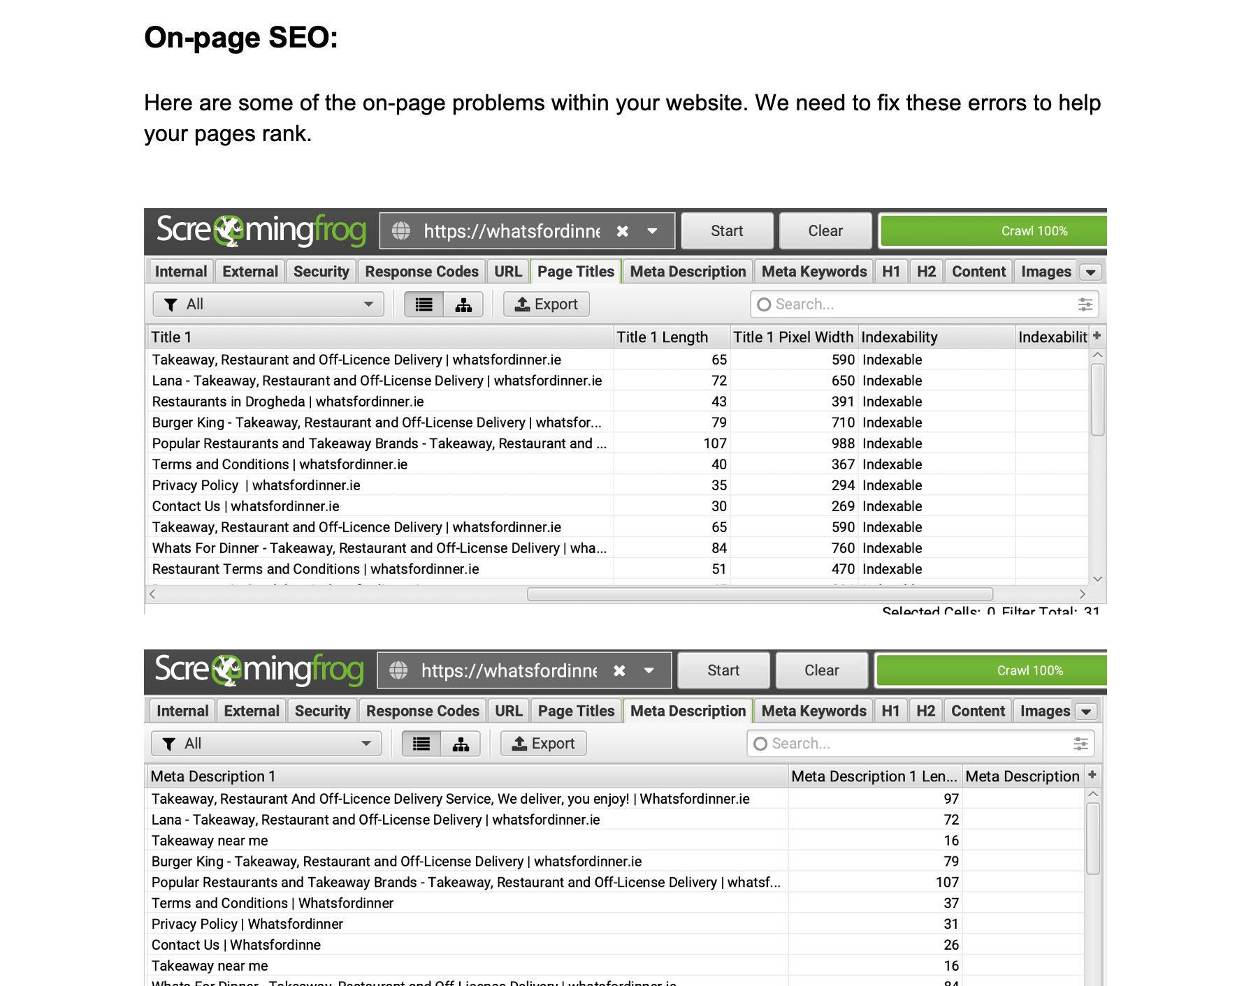Switch to tree view in bottom window

461,744
